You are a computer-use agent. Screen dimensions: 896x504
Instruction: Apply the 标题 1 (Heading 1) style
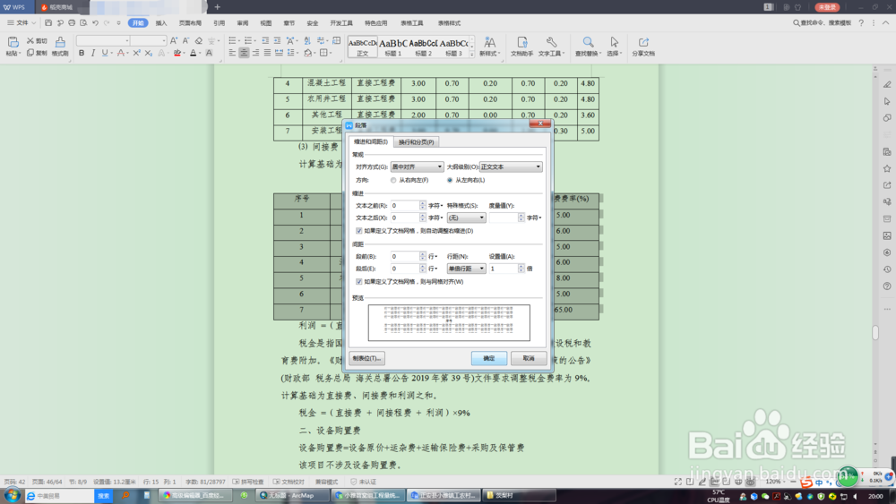[393, 47]
